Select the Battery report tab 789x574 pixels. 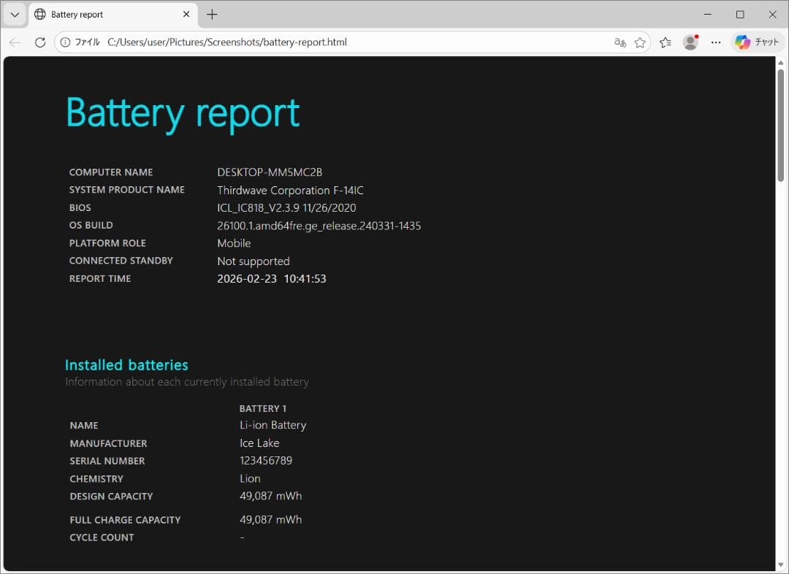(x=113, y=15)
